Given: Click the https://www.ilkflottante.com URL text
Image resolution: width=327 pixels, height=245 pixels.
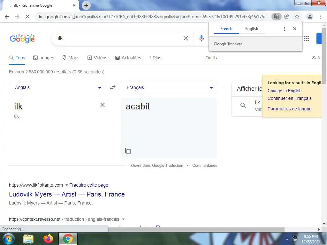Looking at the screenshot, I should [x=36, y=185].
